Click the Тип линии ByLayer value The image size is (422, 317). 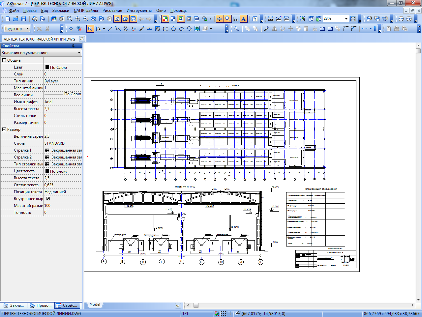(x=63, y=81)
